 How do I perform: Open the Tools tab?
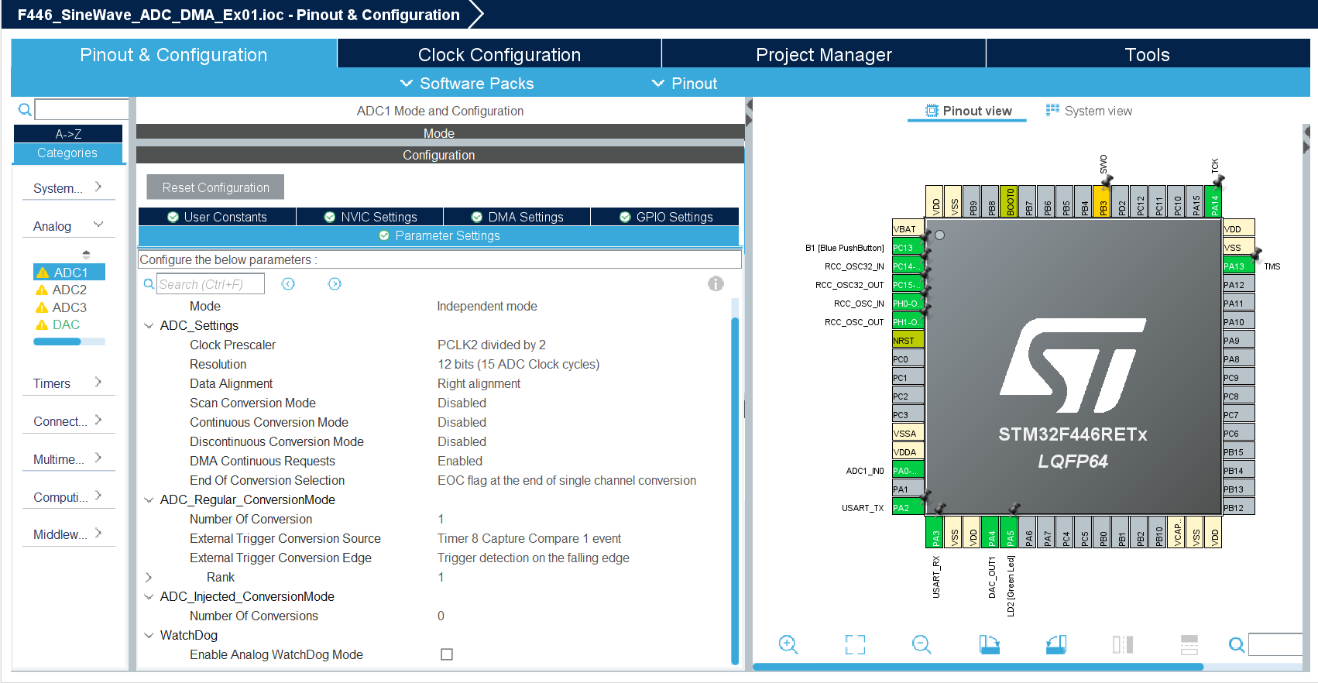1148,55
